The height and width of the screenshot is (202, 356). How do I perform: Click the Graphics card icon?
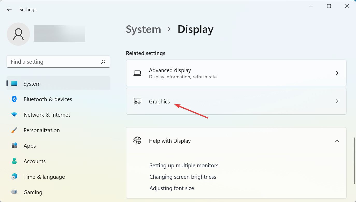(x=137, y=101)
